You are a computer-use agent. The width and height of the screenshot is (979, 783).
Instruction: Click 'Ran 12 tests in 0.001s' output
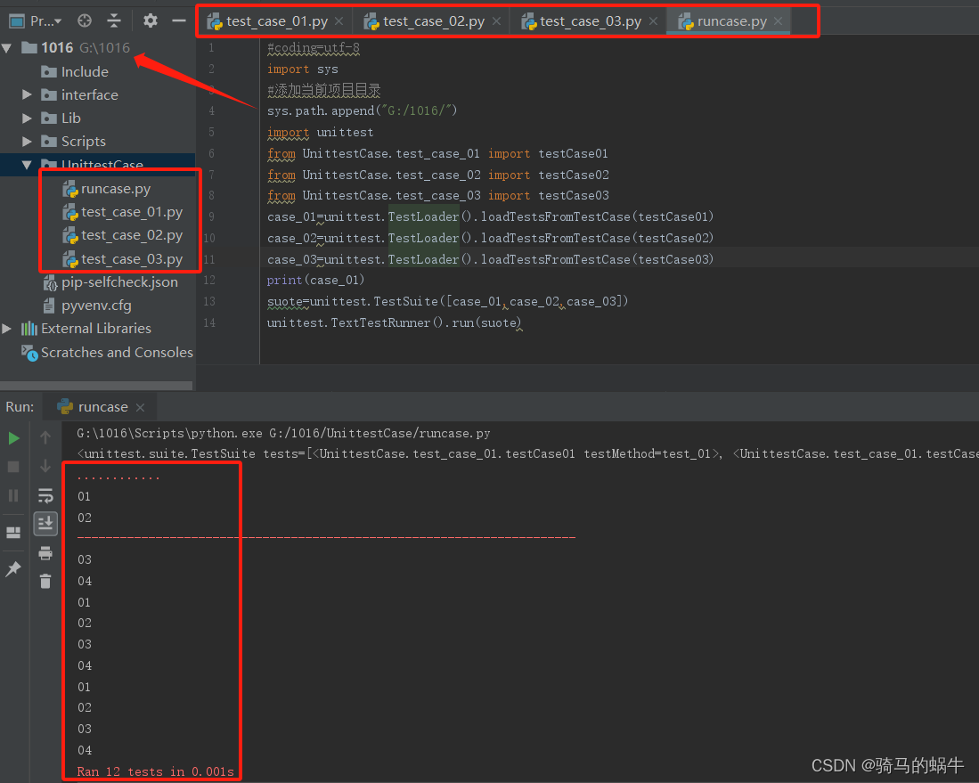pyautogui.click(x=156, y=771)
